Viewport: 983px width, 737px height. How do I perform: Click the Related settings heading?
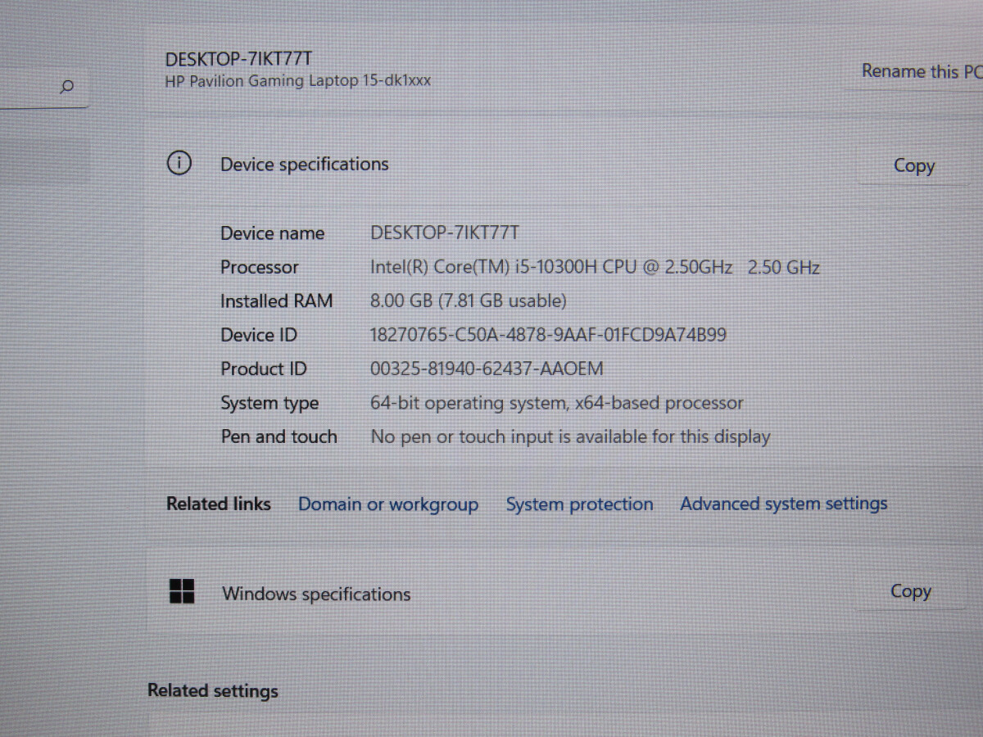213,691
